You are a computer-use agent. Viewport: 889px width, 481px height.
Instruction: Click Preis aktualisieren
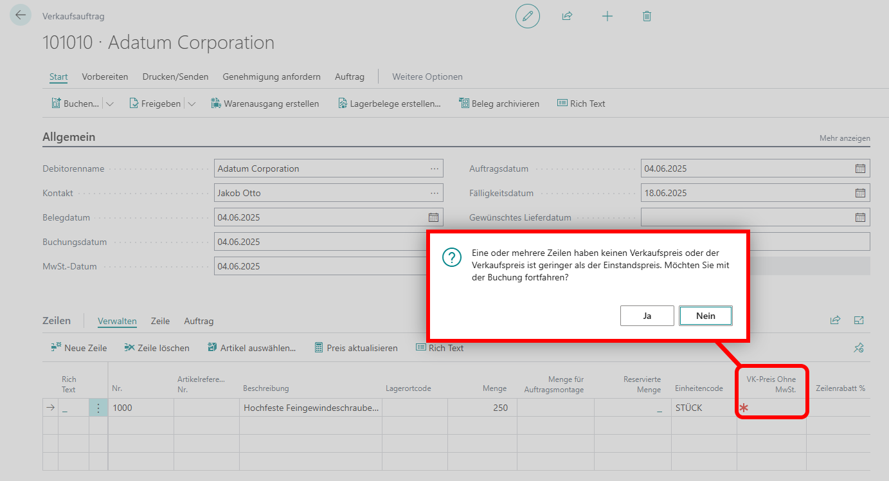pos(355,348)
